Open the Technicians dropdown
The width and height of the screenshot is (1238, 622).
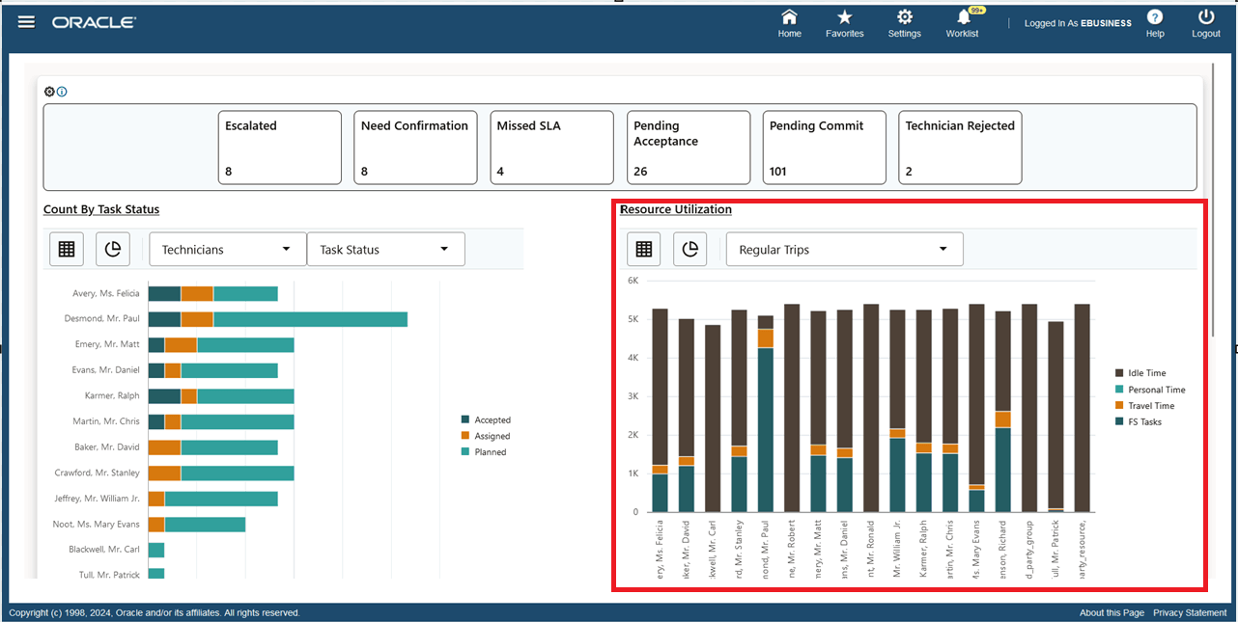pos(227,249)
